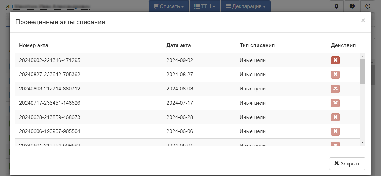Open the ТТН dropdown menu

[205, 6]
